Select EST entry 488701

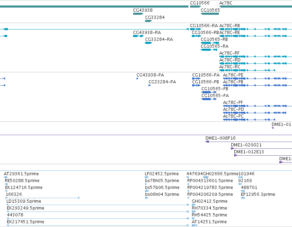(249, 188)
